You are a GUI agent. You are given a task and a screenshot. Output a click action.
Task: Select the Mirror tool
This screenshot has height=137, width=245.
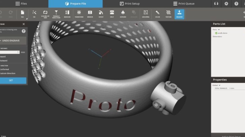pos(90,14)
